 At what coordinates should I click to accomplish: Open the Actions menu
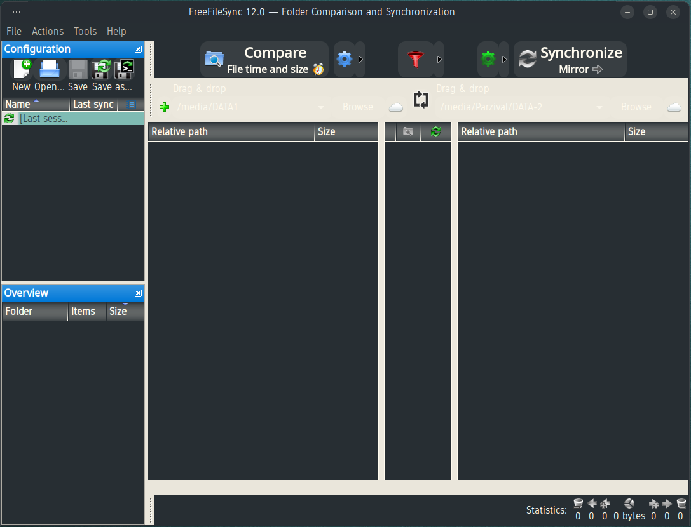[48, 31]
